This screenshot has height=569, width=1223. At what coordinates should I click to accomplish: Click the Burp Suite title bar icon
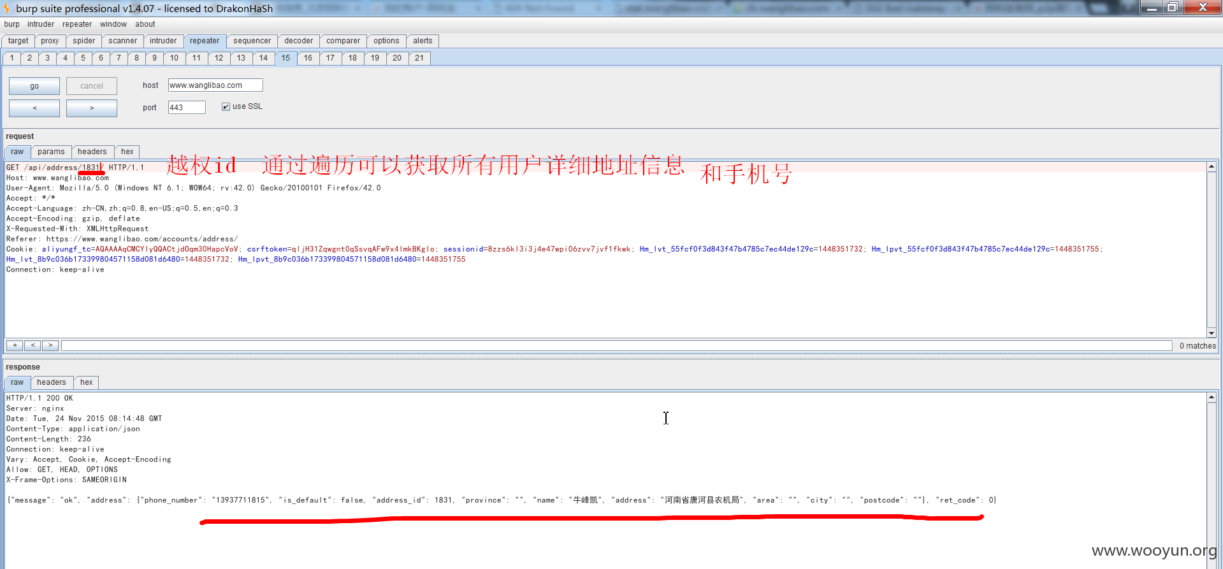(6, 8)
